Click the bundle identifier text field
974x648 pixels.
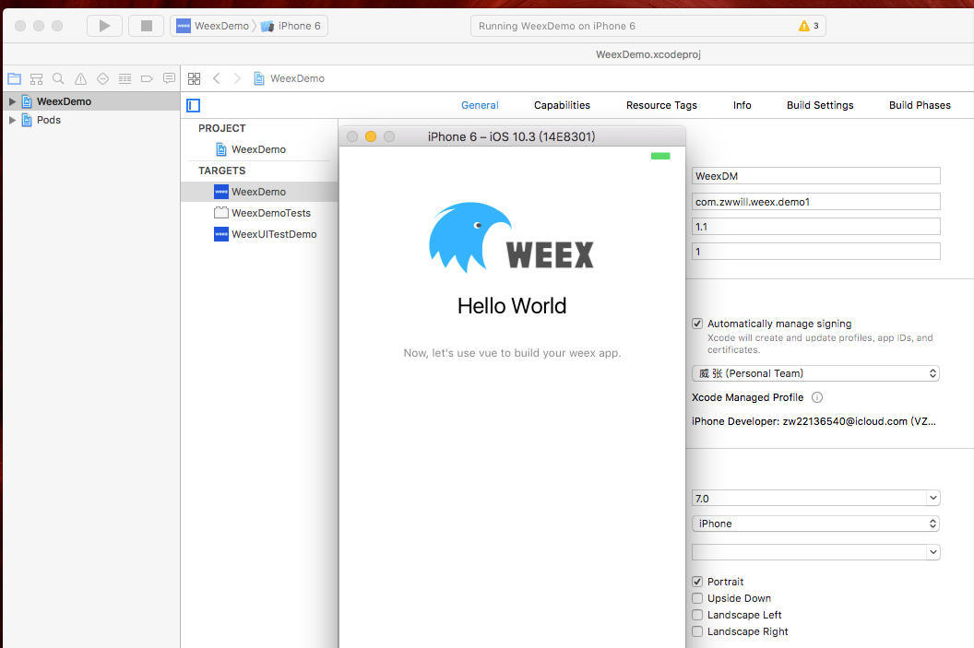point(815,201)
